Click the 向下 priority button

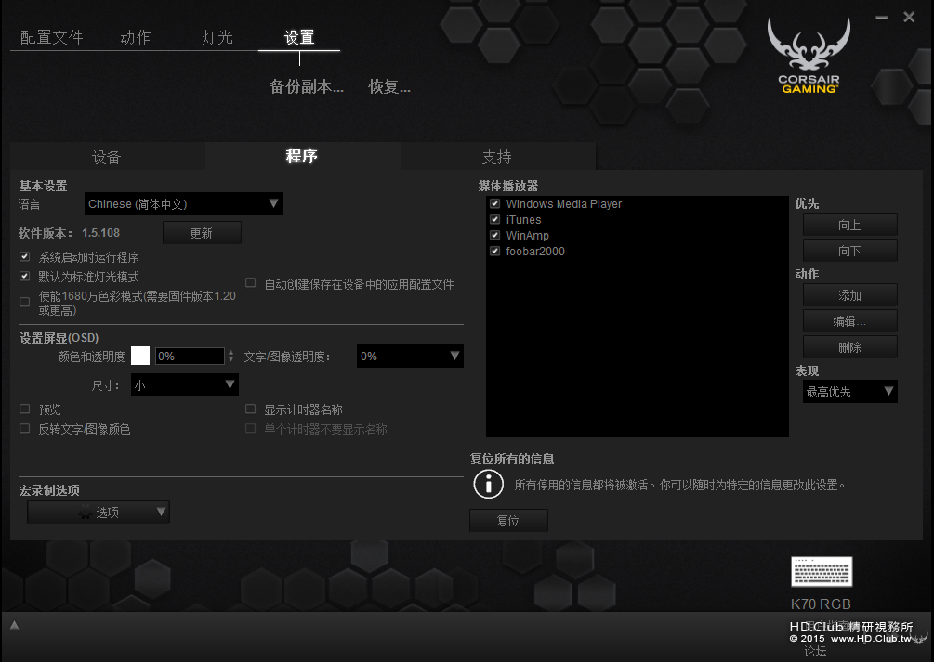(850, 251)
